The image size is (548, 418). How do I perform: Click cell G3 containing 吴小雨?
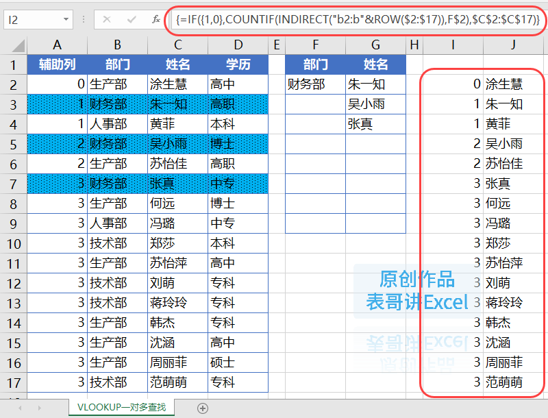pyautogui.click(x=375, y=104)
